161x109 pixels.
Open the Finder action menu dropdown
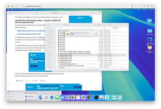(x=121, y=25)
